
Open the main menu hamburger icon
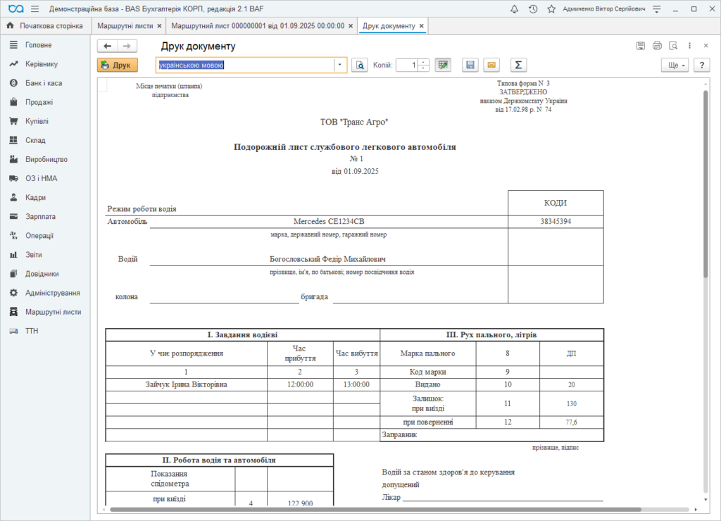coord(35,8)
